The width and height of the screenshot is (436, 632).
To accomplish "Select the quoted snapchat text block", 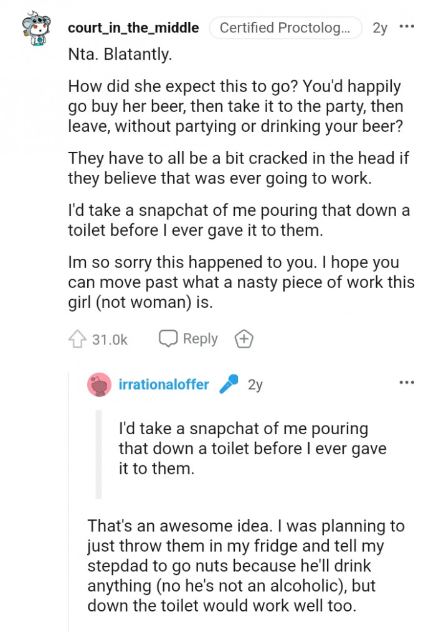I will pyautogui.click(x=249, y=448).
